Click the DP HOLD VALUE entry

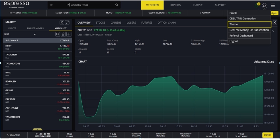click(213, 135)
